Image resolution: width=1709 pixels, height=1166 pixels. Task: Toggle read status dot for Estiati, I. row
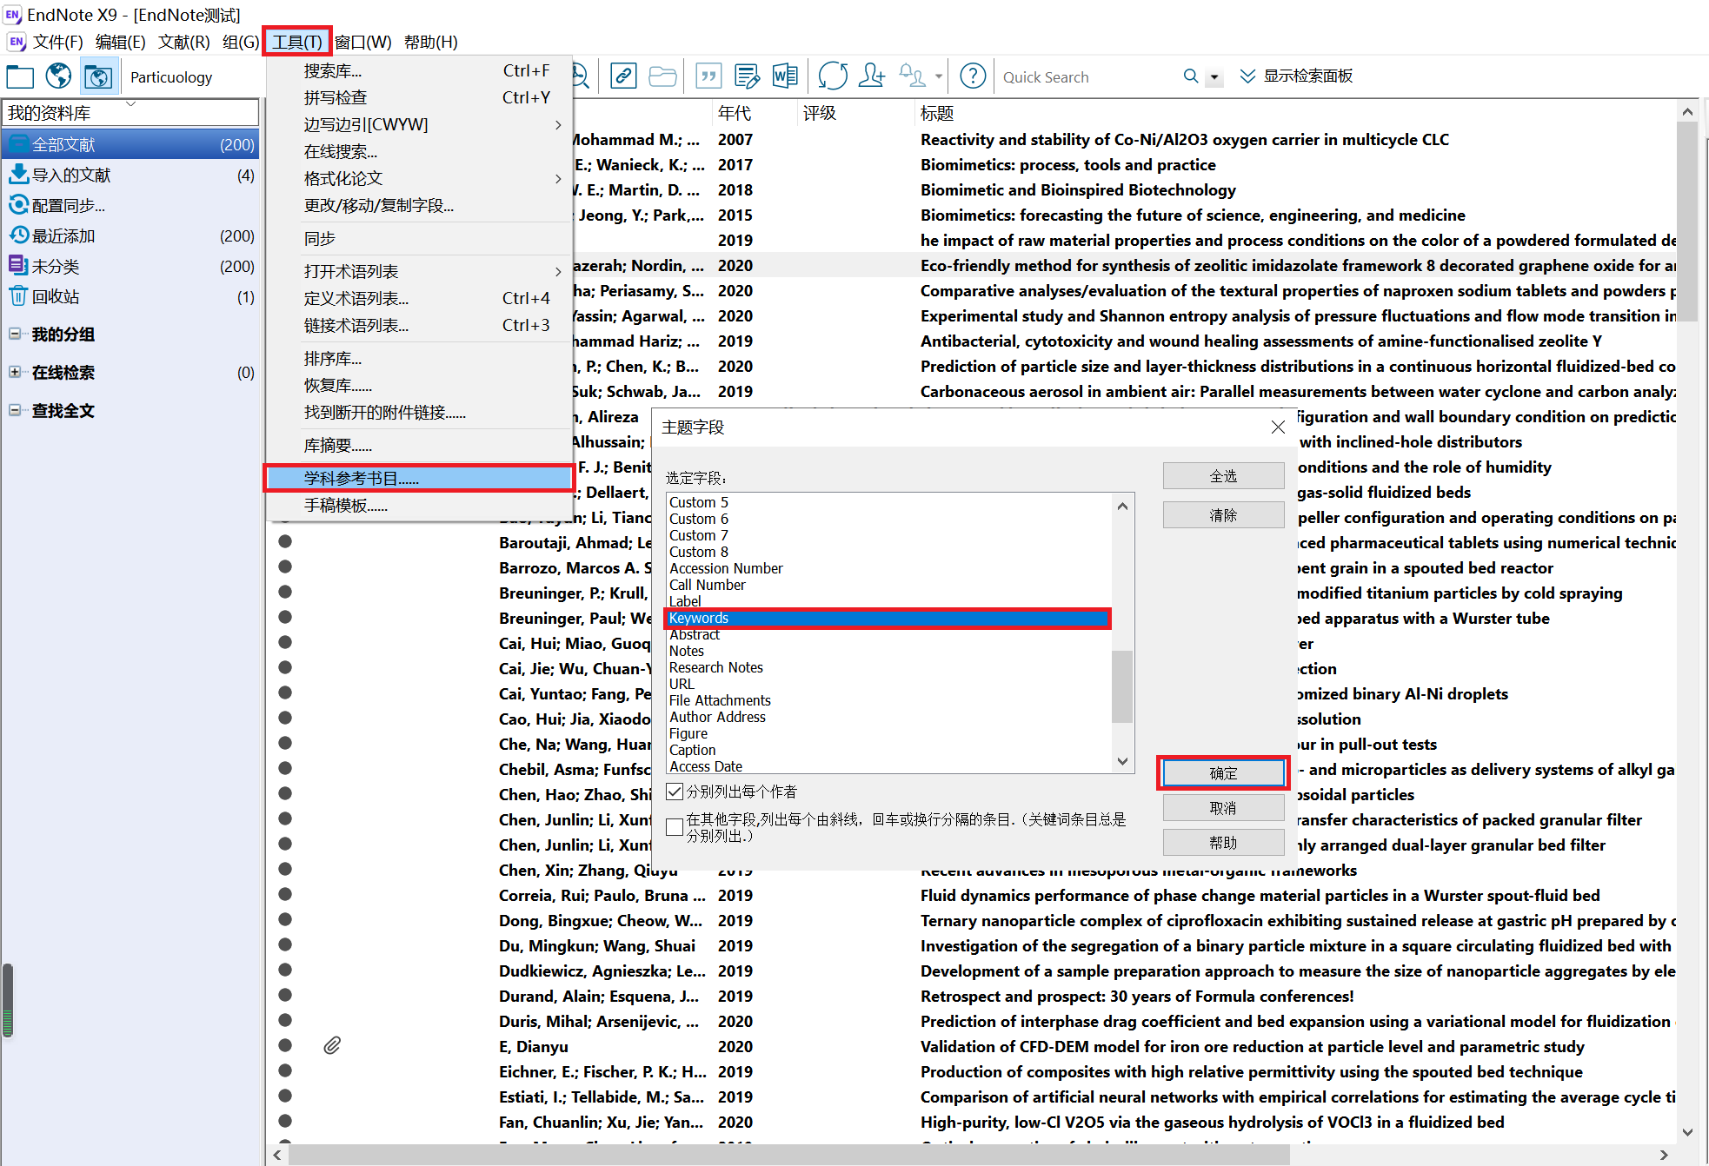(284, 1096)
